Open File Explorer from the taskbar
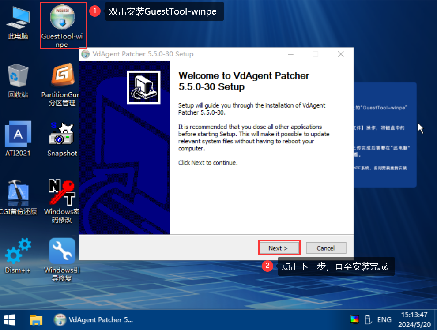Image resolution: width=437 pixels, height=330 pixels. tap(36, 319)
